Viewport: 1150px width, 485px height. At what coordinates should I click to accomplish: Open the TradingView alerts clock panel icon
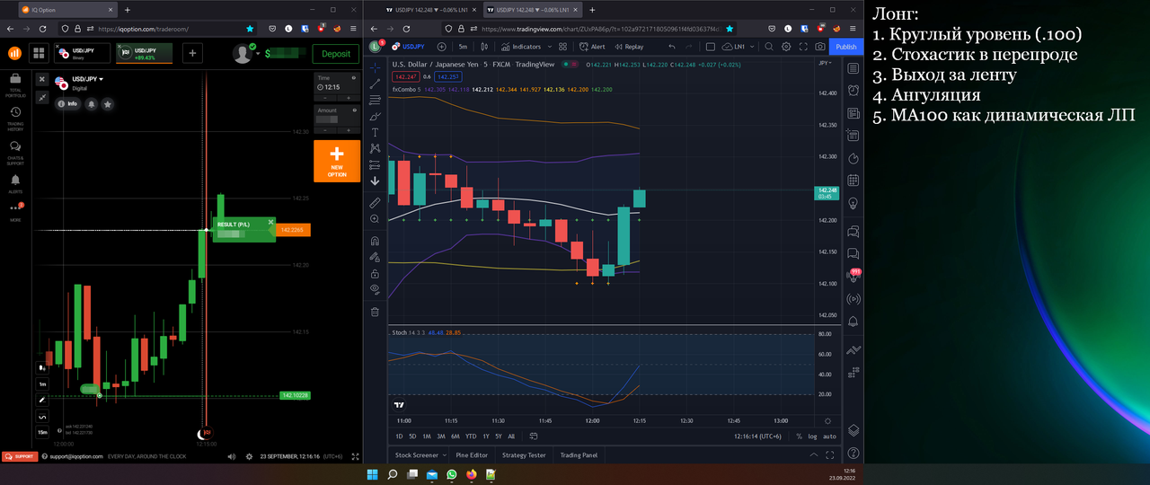tap(854, 91)
